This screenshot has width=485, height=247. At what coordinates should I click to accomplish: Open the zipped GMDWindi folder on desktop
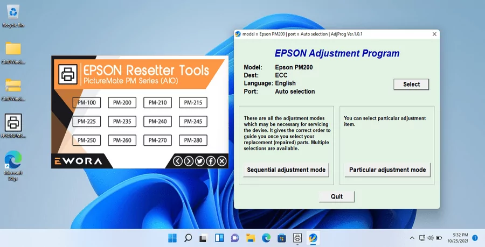coord(13,89)
